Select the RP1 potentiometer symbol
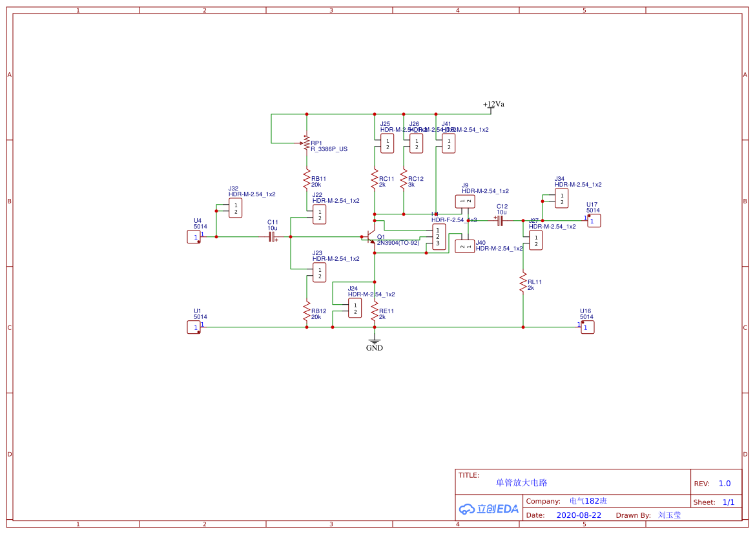755x534 pixels. point(305,143)
